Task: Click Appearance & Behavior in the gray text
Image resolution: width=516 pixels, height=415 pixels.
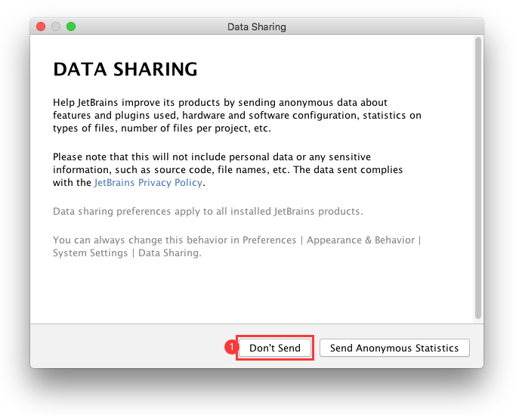Action: tap(360, 240)
